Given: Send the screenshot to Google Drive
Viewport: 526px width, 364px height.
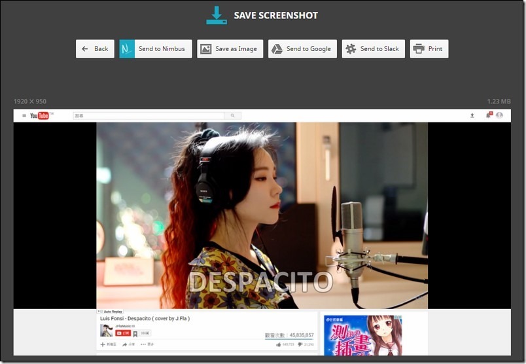Looking at the screenshot, I should (x=302, y=48).
